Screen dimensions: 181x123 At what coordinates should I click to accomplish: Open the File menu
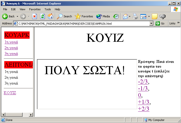(5, 9)
